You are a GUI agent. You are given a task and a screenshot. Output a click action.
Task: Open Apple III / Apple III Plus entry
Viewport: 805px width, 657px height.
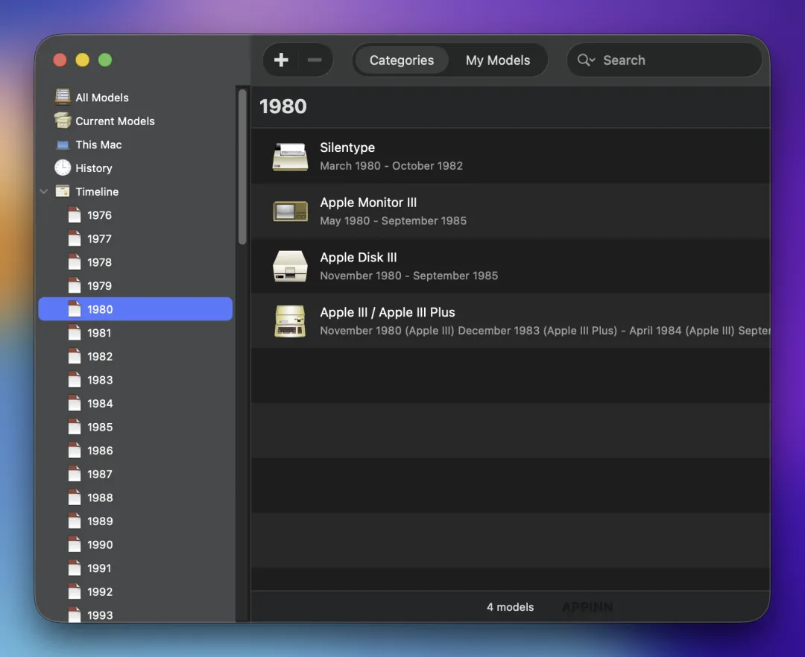(x=511, y=320)
